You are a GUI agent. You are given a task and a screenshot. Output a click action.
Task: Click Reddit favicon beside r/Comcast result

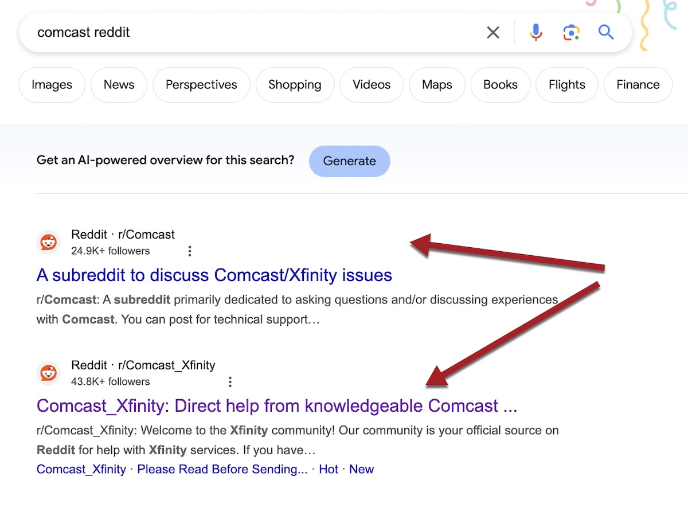(x=48, y=242)
